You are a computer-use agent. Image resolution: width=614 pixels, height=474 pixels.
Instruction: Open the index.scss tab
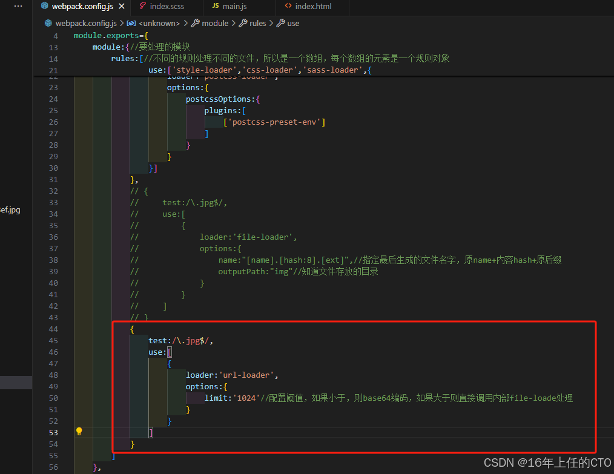(167, 6)
